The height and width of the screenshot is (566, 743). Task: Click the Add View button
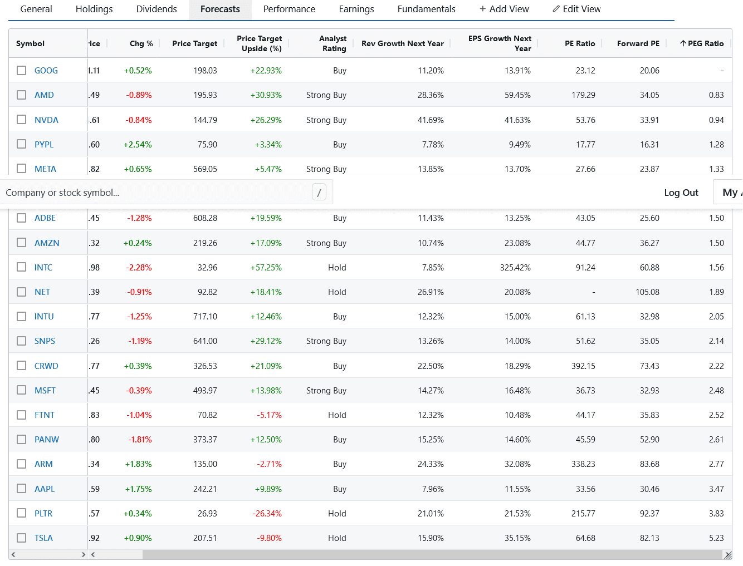[x=504, y=9]
